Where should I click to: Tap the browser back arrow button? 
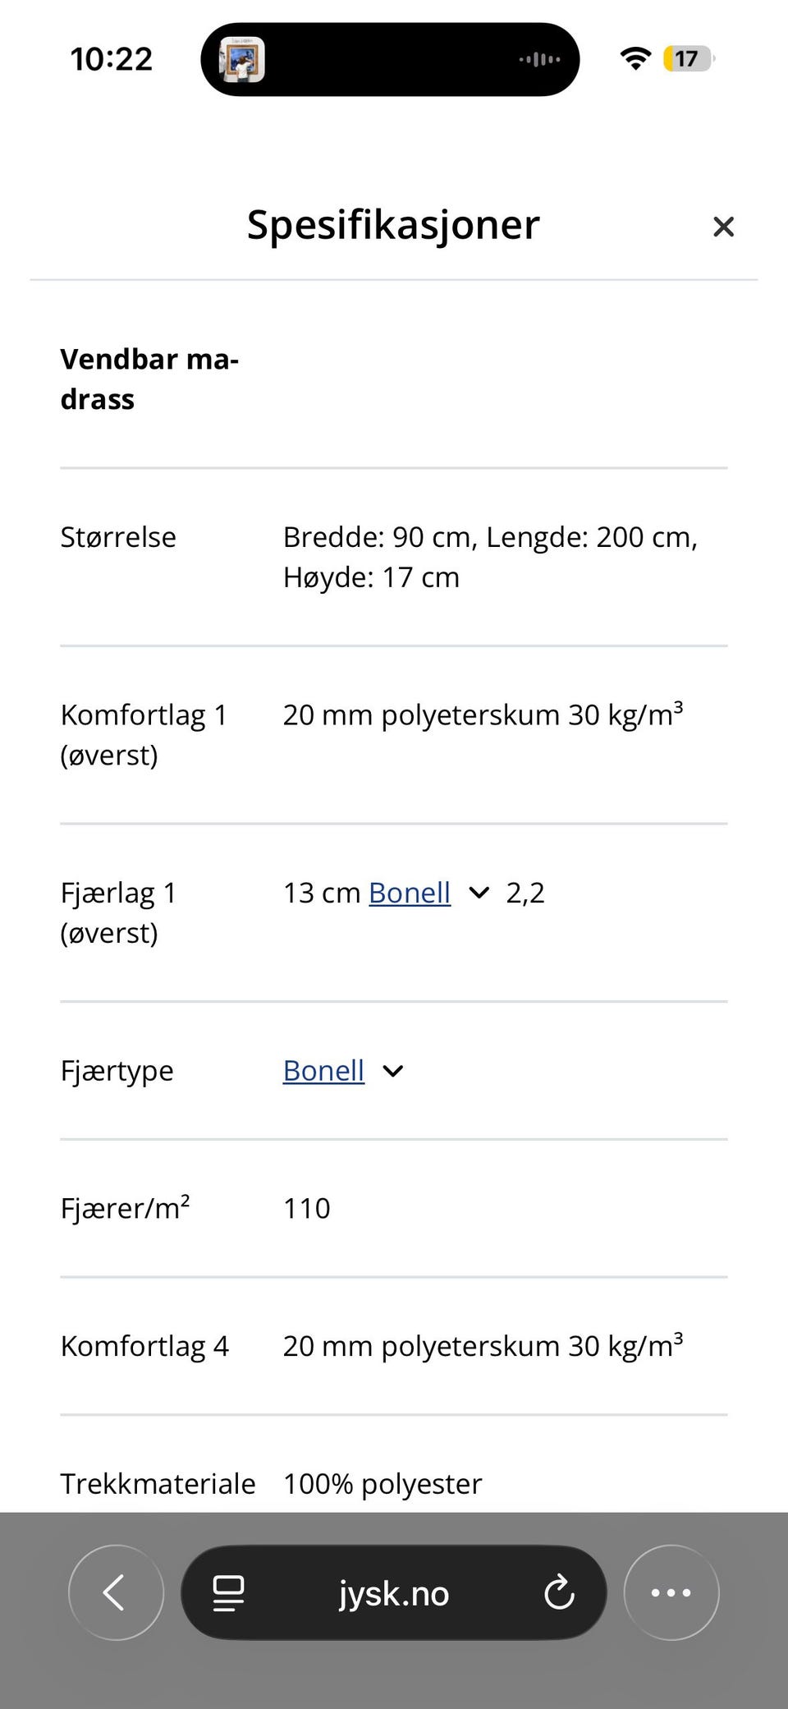(x=116, y=1592)
